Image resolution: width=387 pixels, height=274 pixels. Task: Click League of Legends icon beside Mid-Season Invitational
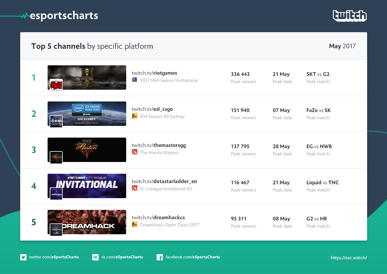click(x=135, y=80)
